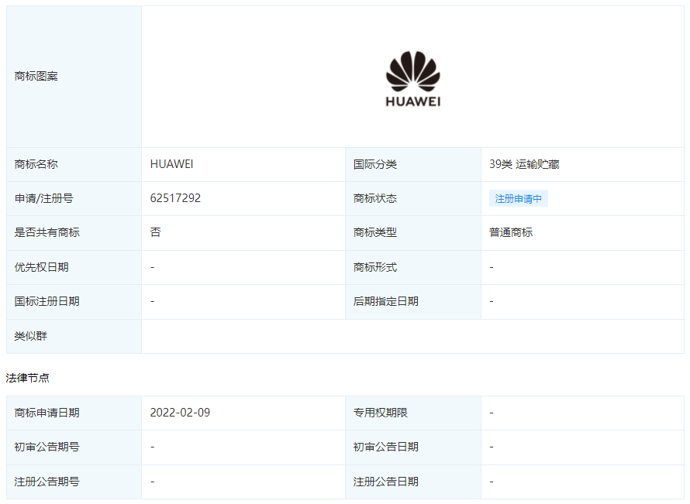The width and height of the screenshot is (690, 504).
Task: Select the 普通商标 trademark type value
Action: click(511, 232)
